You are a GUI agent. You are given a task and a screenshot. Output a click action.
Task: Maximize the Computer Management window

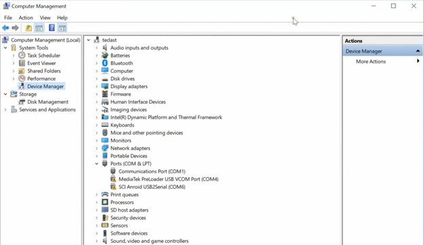393,6
